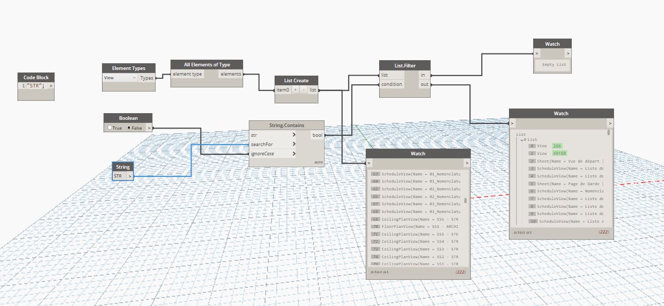Click the minus button on List Create
Screen dimensions: 664x306
coord(303,90)
